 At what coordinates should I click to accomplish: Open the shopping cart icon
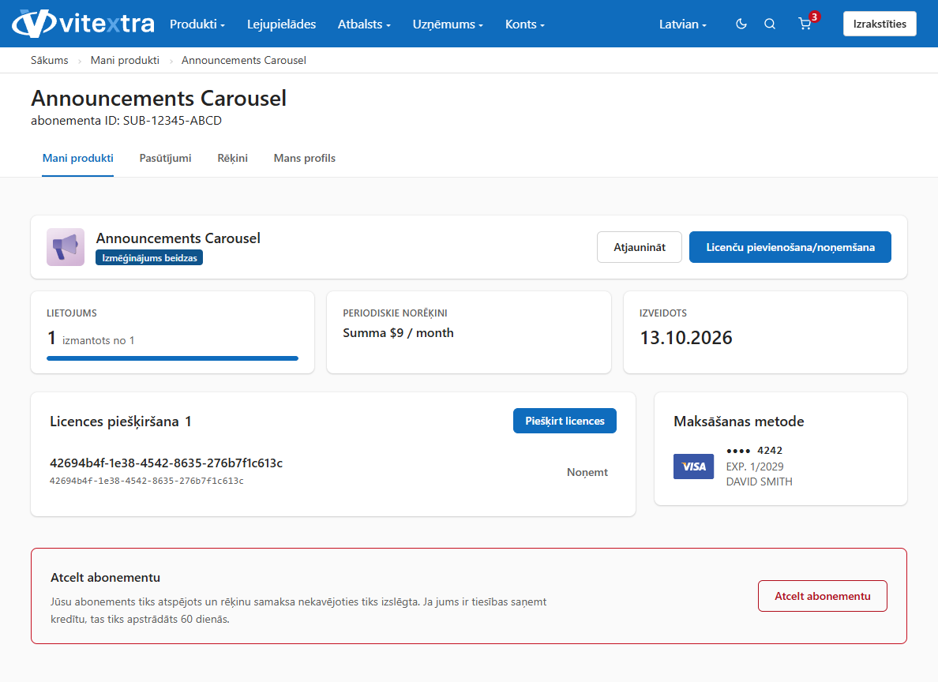coord(805,24)
